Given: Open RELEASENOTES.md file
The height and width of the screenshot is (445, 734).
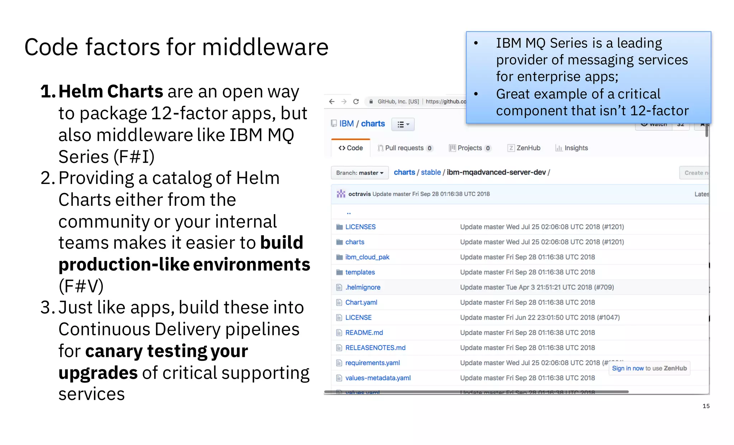Looking at the screenshot, I should pos(375,348).
